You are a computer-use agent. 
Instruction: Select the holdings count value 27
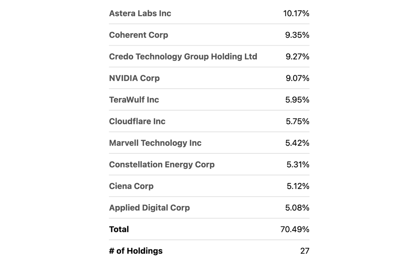pos(305,251)
